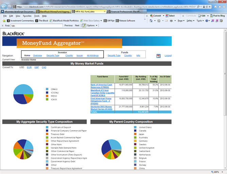Click the All Holdings link
This screenshot has height=174, width=227.
93,56
